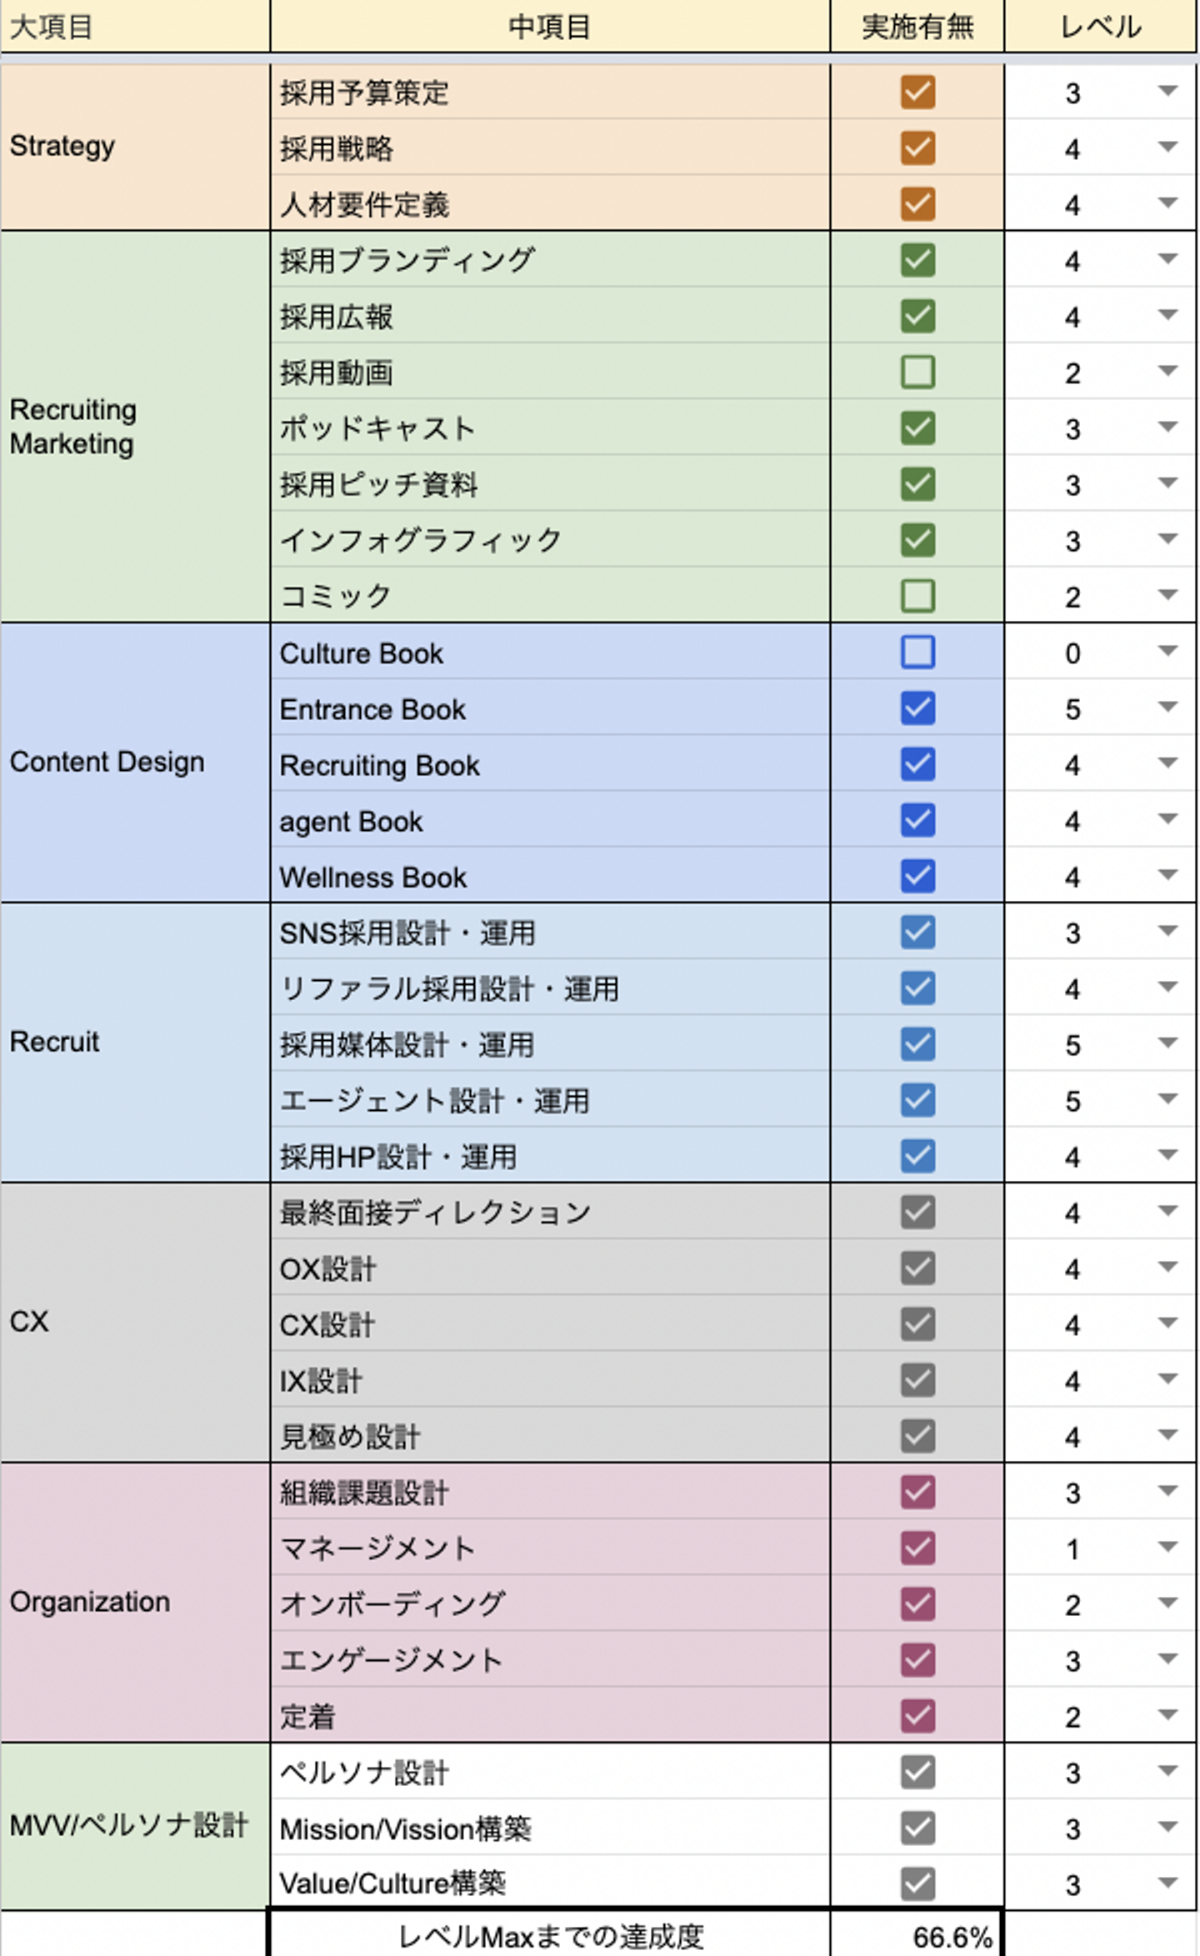Uncheck the 採用予算策定 checkbox
This screenshot has height=1956, width=1200.
pos(917,93)
